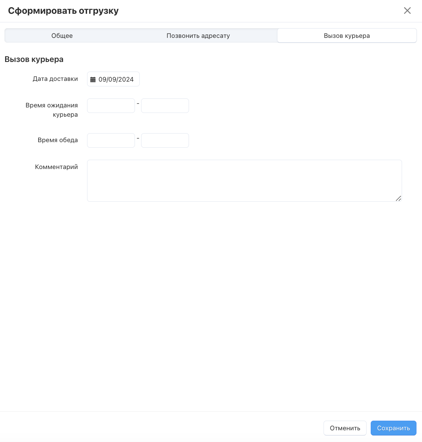The height and width of the screenshot is (442, 422).
Task: Click the Сформировать отгрузку dialog title
Action: tap(63, 11)
